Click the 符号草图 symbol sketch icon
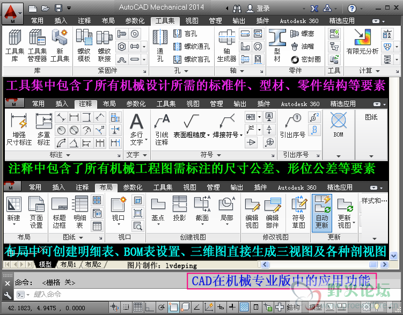 pyautogui.click(x=299, y=212)
